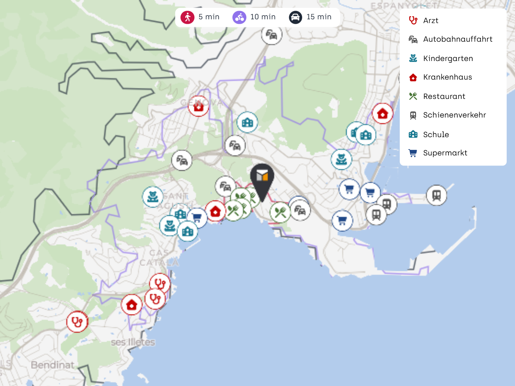
Task: Open the hospital marker near Genova
Action: point(198,106)
